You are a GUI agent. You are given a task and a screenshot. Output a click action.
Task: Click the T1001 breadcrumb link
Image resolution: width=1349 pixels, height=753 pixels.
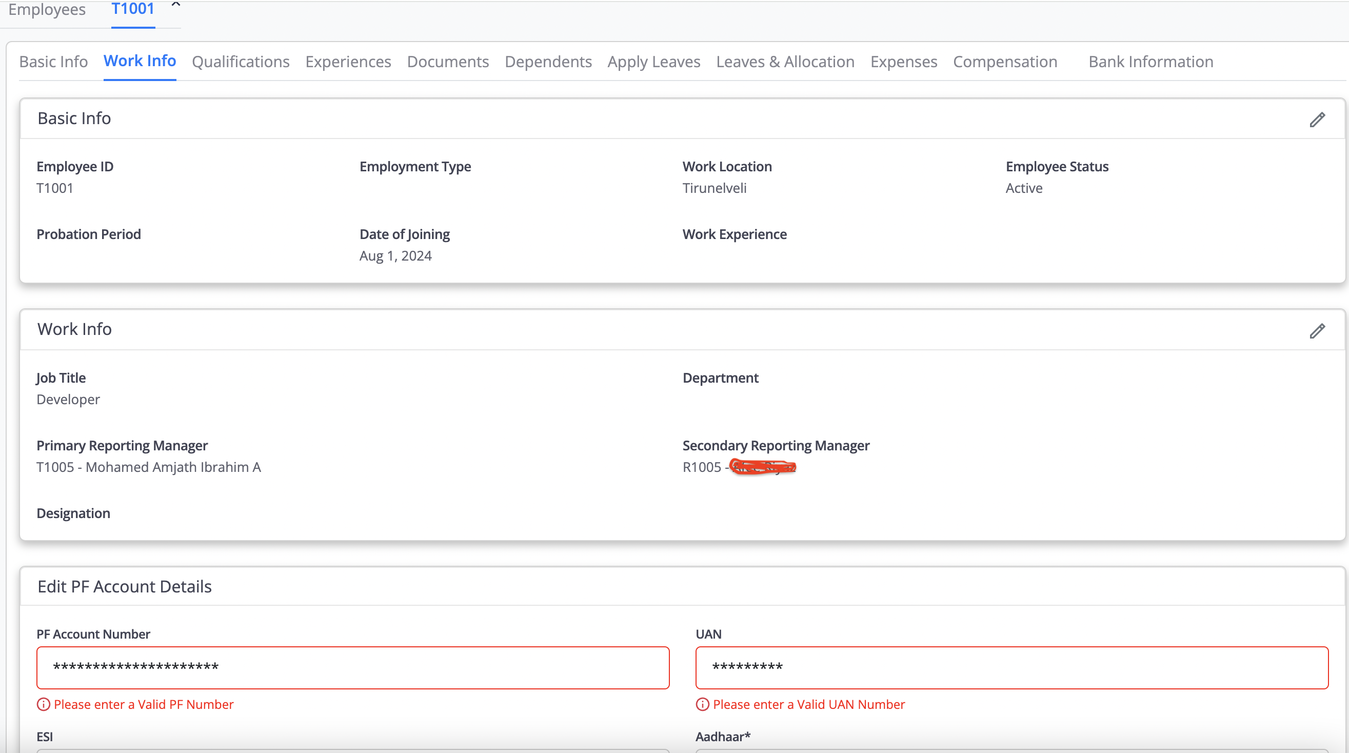tap(133, 9)
